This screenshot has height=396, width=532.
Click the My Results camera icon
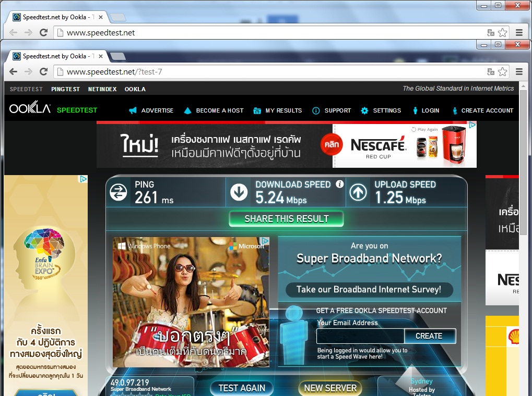coord(257,111)
